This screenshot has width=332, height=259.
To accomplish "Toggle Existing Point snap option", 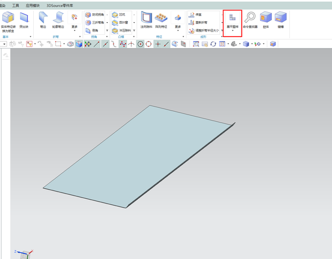I will click(x=158, y=44).
